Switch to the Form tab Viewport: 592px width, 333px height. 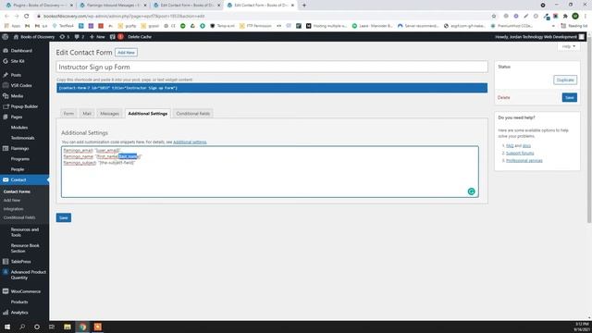pos(68,114)
